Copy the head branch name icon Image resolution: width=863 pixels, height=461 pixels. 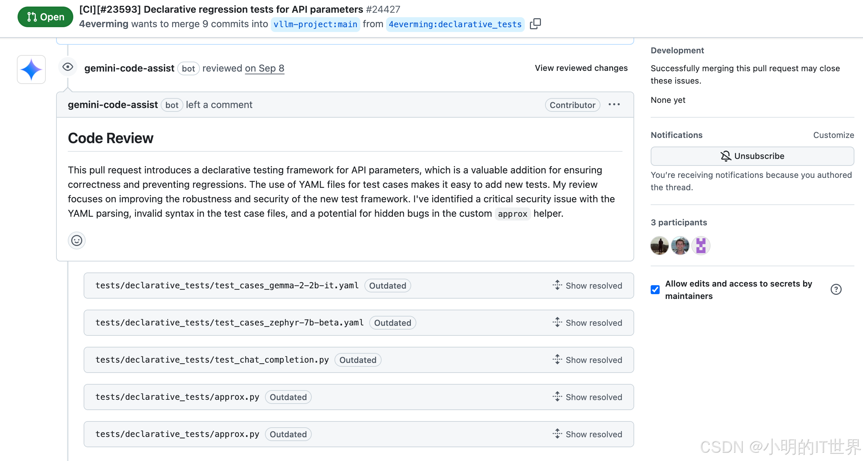[x=535, y=24]
